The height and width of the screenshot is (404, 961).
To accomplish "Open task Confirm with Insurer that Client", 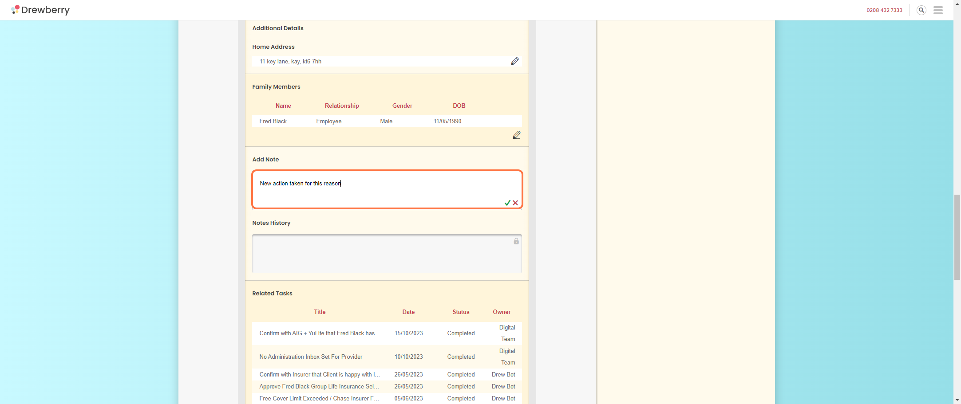I will pyautogui.click(x=320, y=374).
